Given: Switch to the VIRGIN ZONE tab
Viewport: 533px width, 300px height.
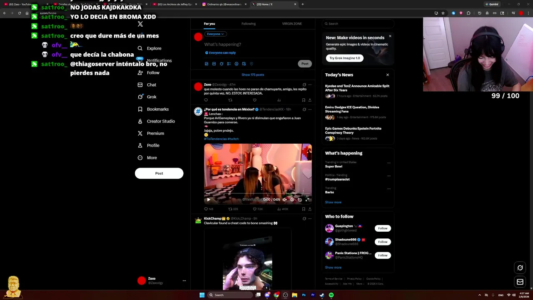Looking at the screenshot, I should [x=292, y=24].
